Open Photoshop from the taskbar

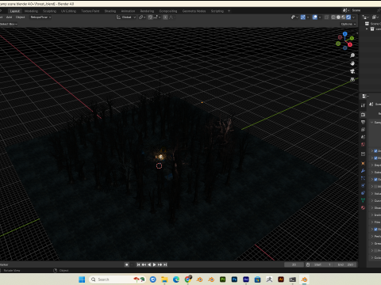coord(234,279)
